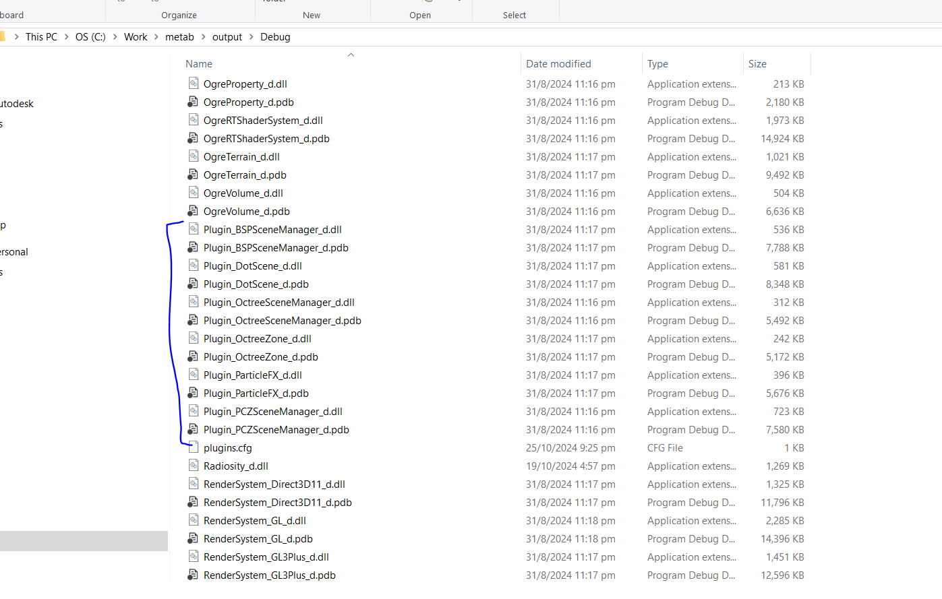Sort files by Size column header

pos(757,64)
